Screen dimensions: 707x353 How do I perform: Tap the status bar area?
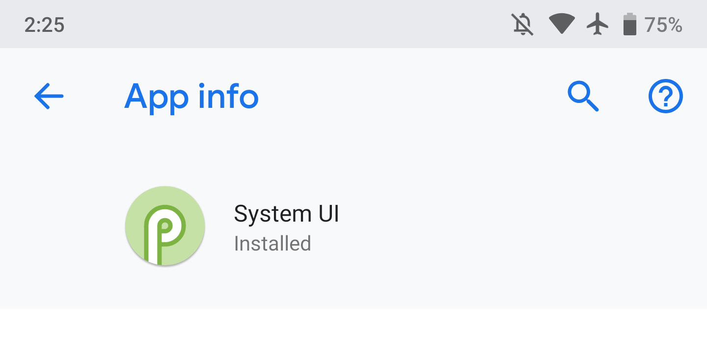[x=344, y=24]
